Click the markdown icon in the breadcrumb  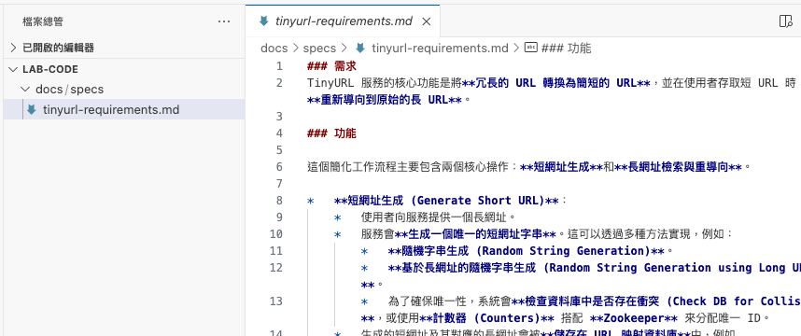click(360, 49)
